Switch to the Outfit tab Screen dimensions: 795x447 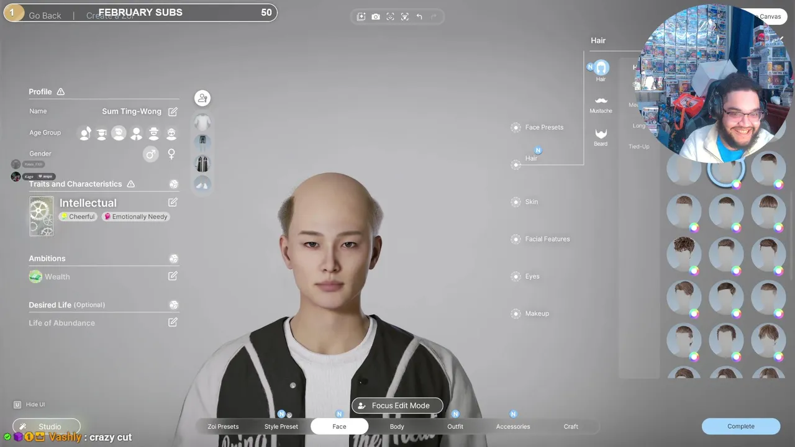[455, 427]
